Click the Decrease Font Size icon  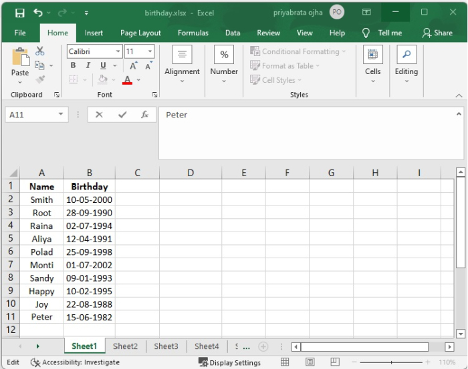point(148,65)
